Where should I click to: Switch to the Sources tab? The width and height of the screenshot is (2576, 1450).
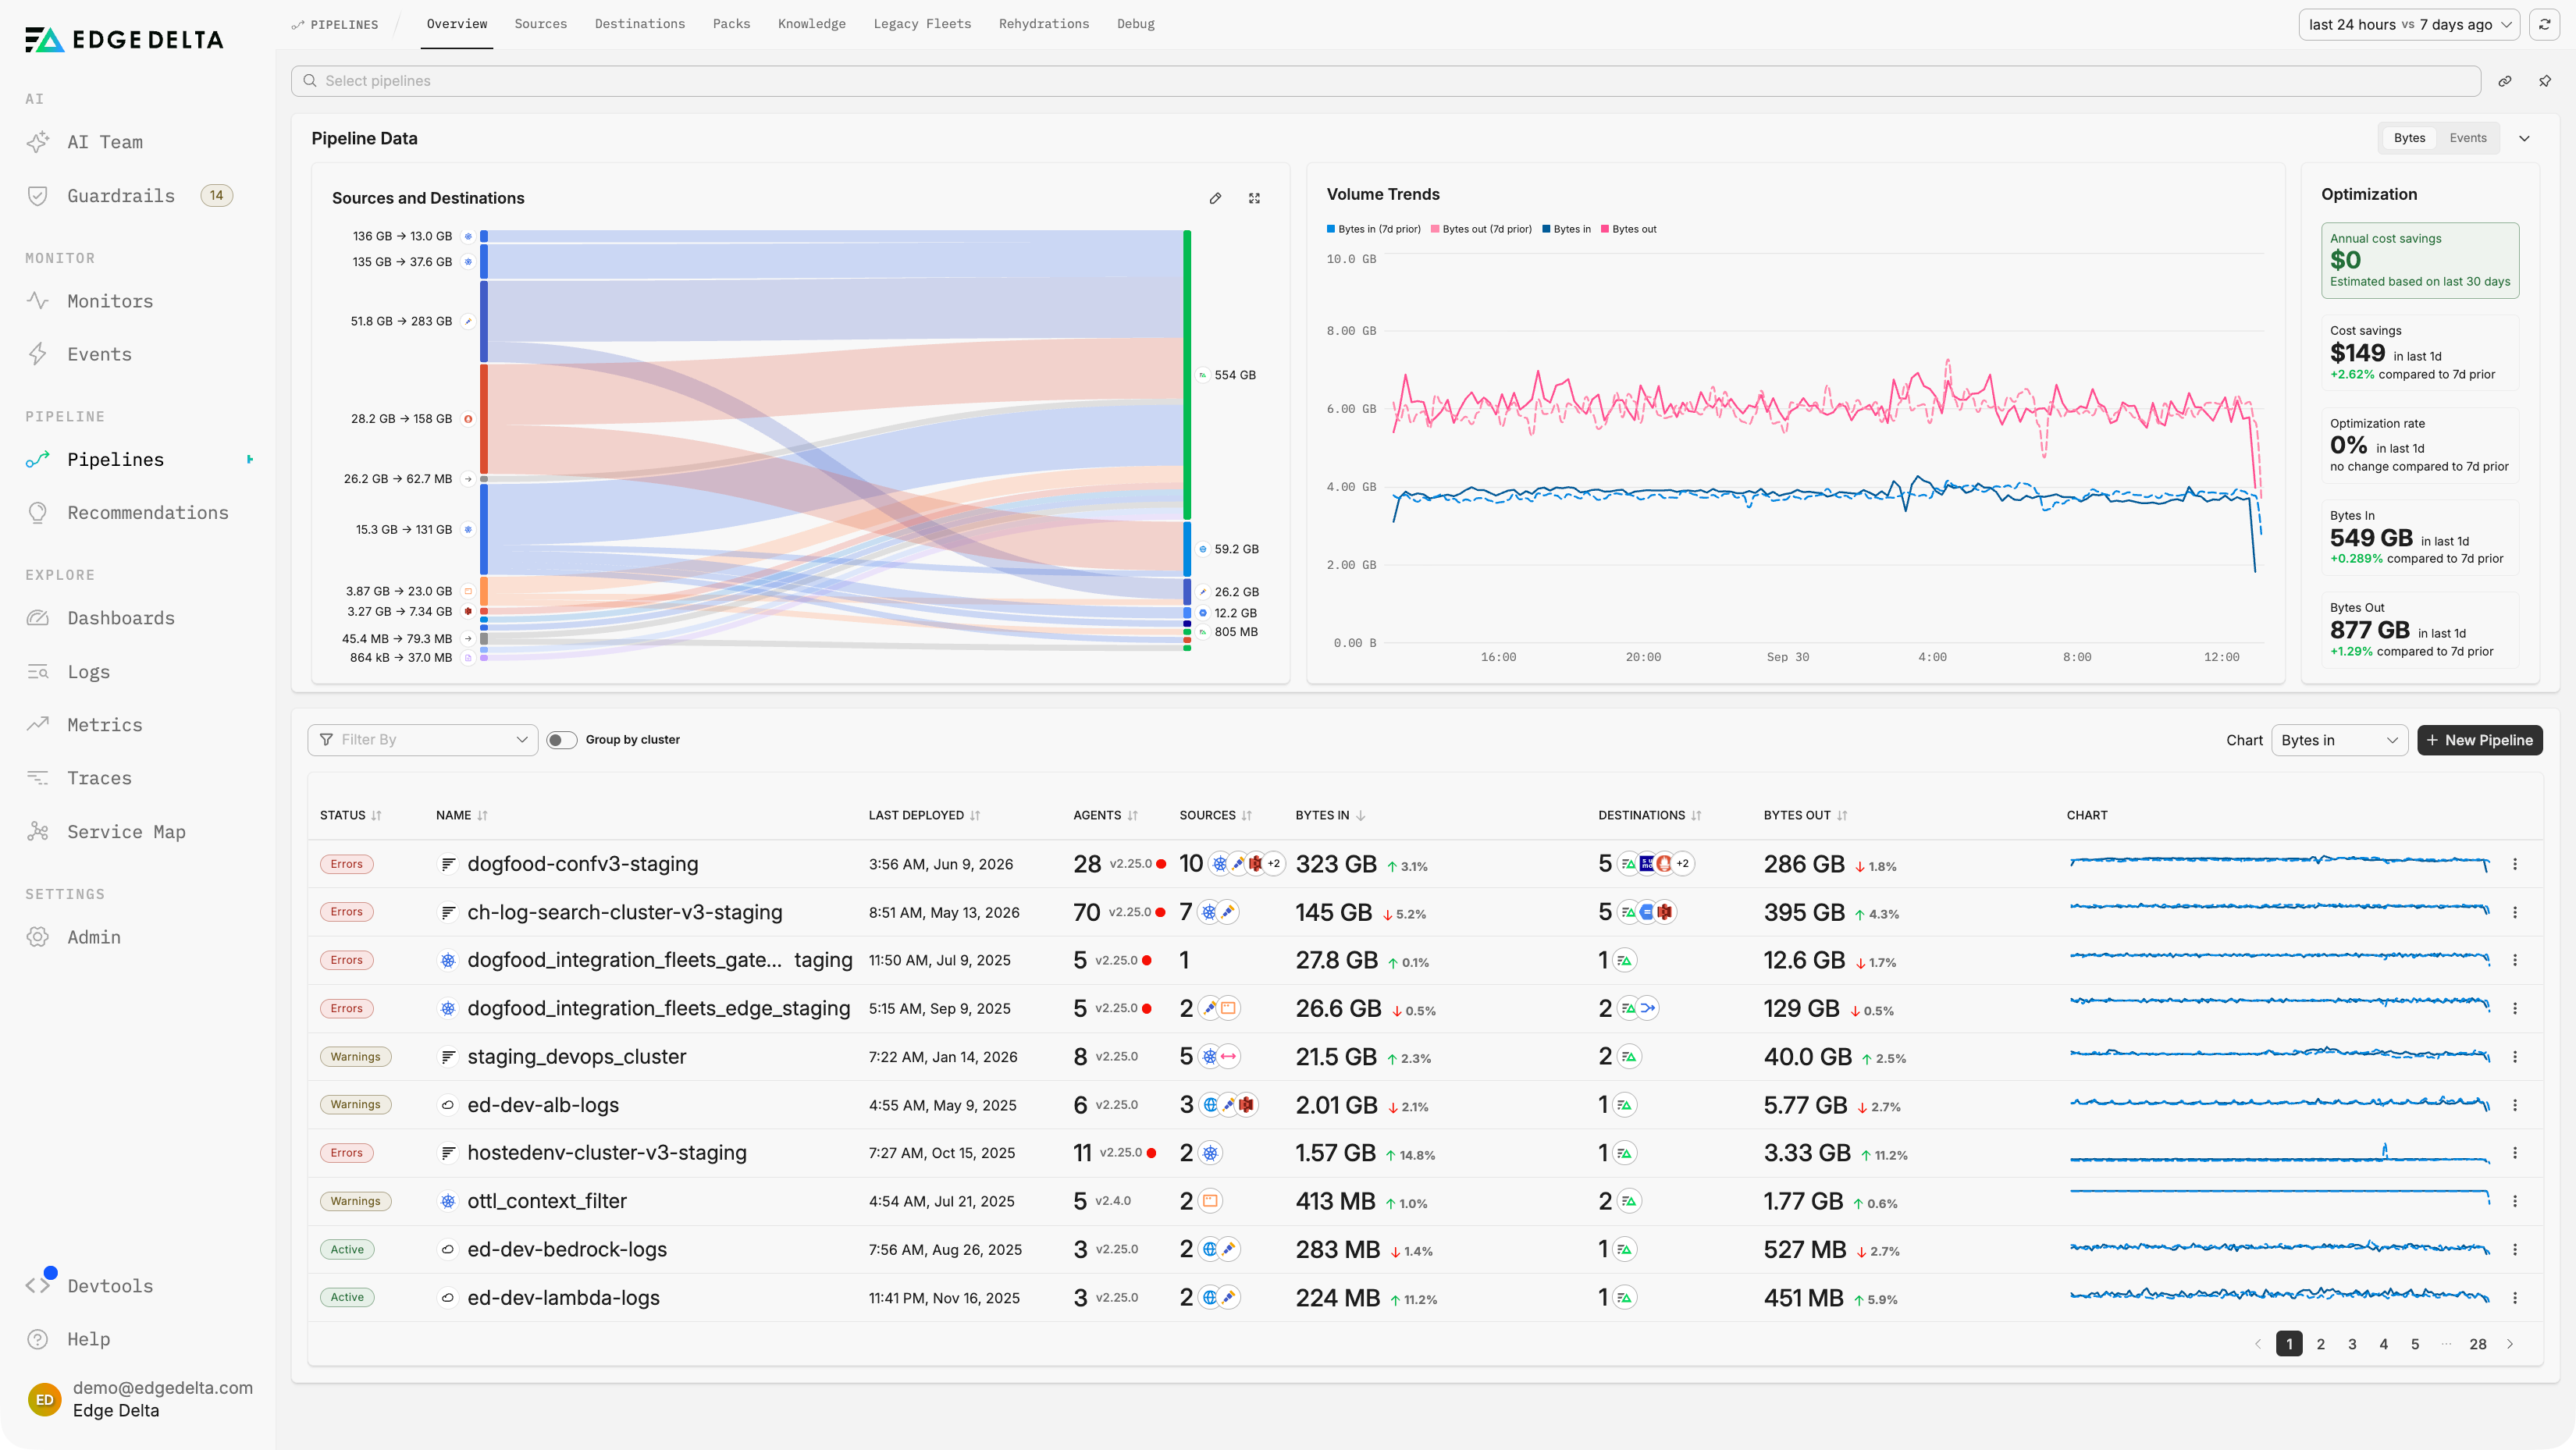[540, 24]
